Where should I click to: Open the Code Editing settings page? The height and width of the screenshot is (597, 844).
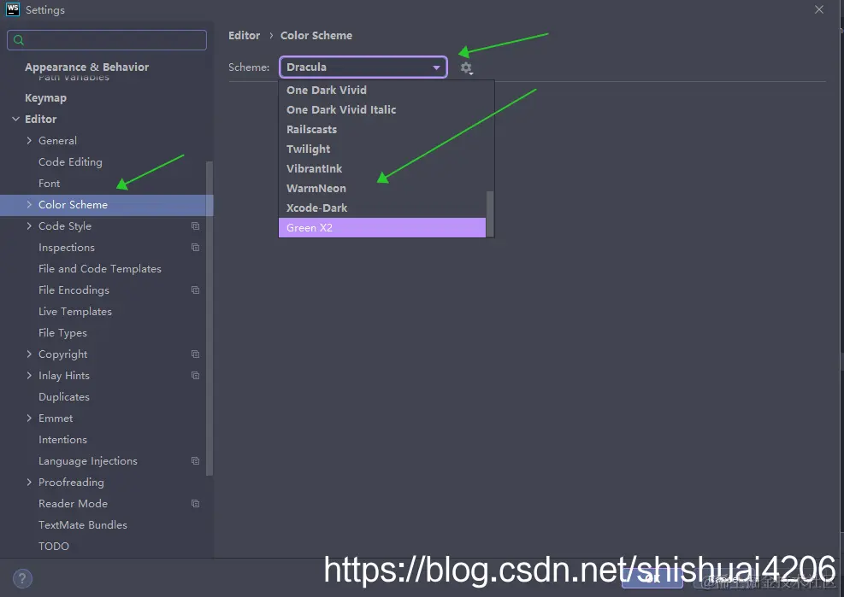click(70, 162)
